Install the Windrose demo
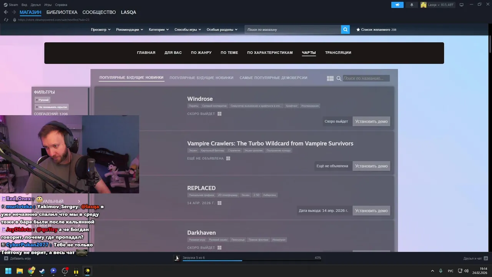492x277 pixels. (x=371, y=122)
